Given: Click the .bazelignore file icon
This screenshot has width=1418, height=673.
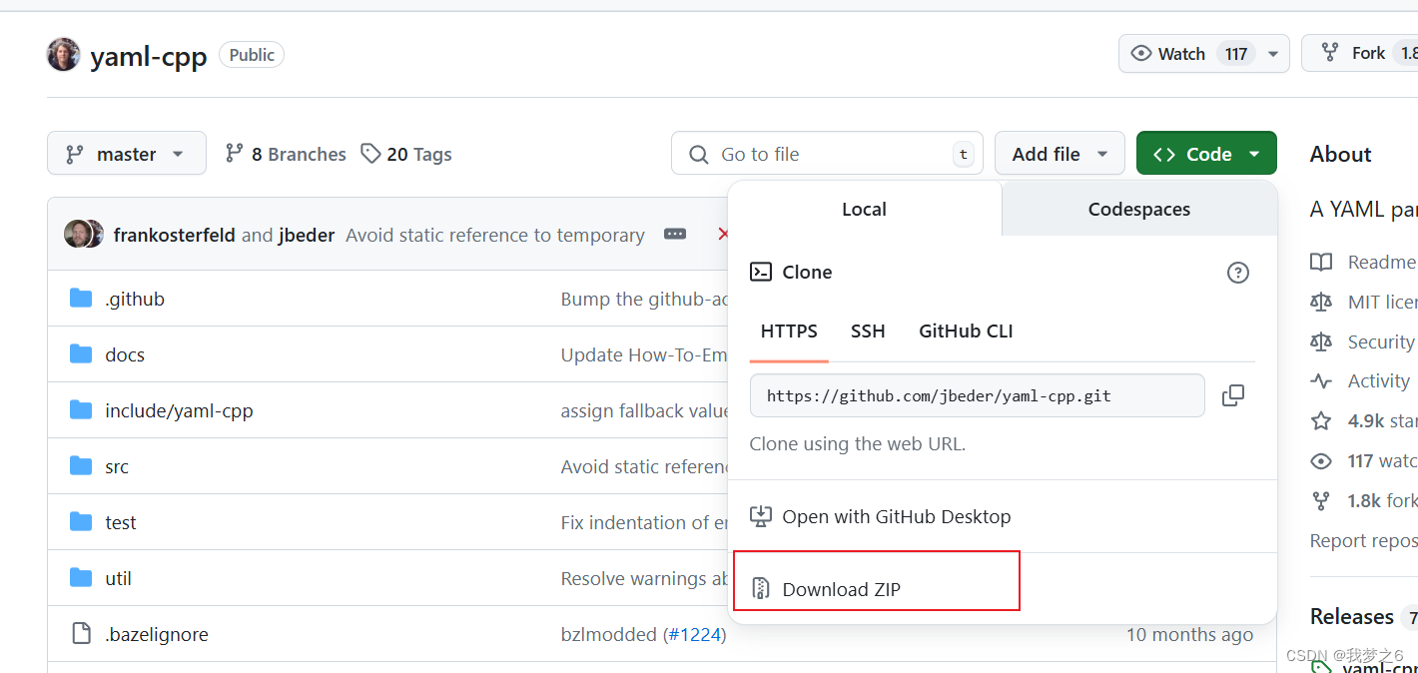Looking at the screenshot, I should point(79,633).
